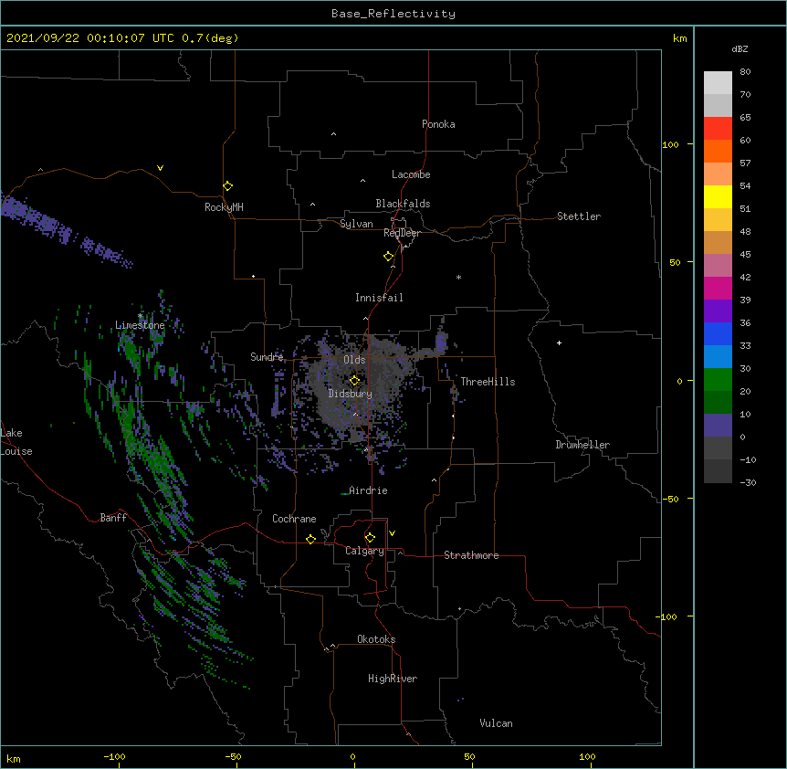787x769 pixels.
Task: Click the Sylvan label
Action: coord(356,224)
